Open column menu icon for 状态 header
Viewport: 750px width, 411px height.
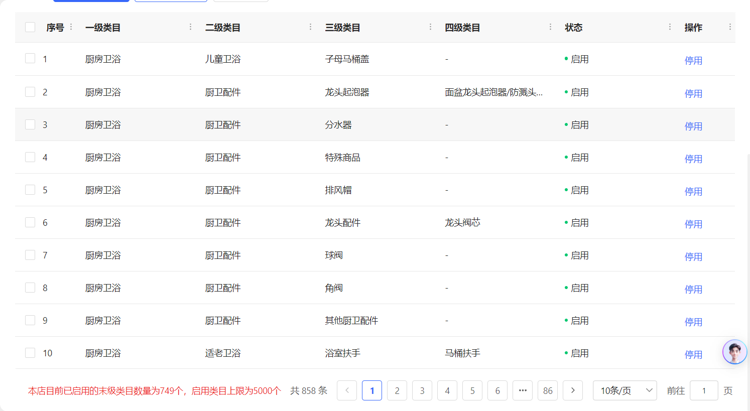click(670, 27)
